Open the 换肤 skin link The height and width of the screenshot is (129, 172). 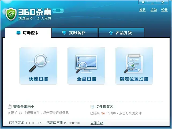point(142,10)
